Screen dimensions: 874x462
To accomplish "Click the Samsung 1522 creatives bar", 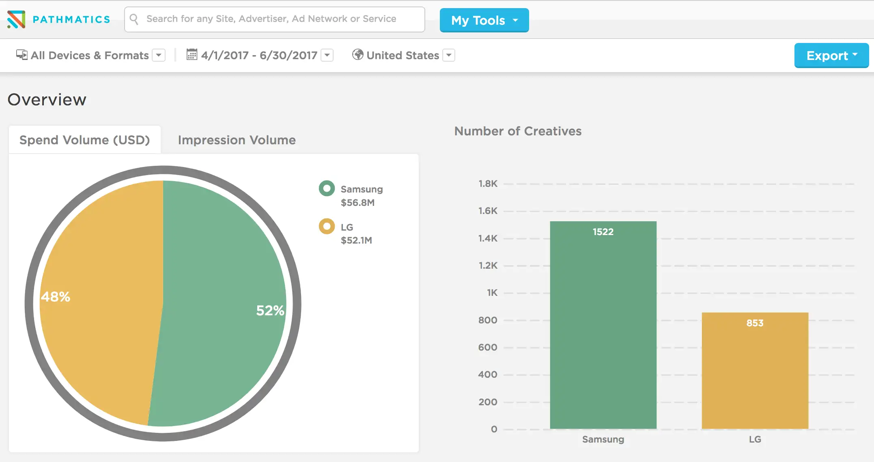I will (603, 325).
